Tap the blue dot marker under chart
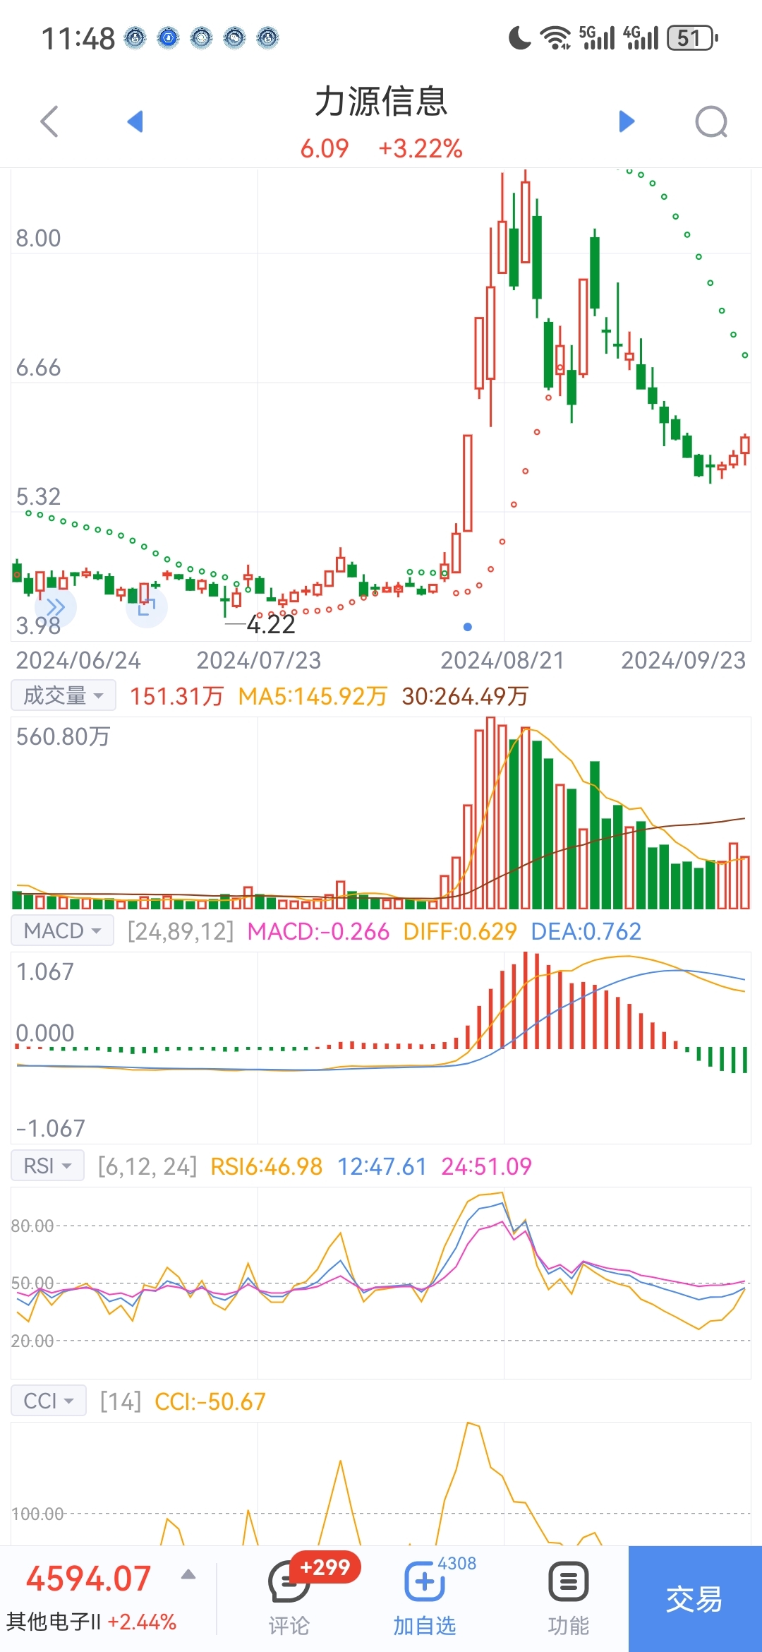 pos(467,626)
